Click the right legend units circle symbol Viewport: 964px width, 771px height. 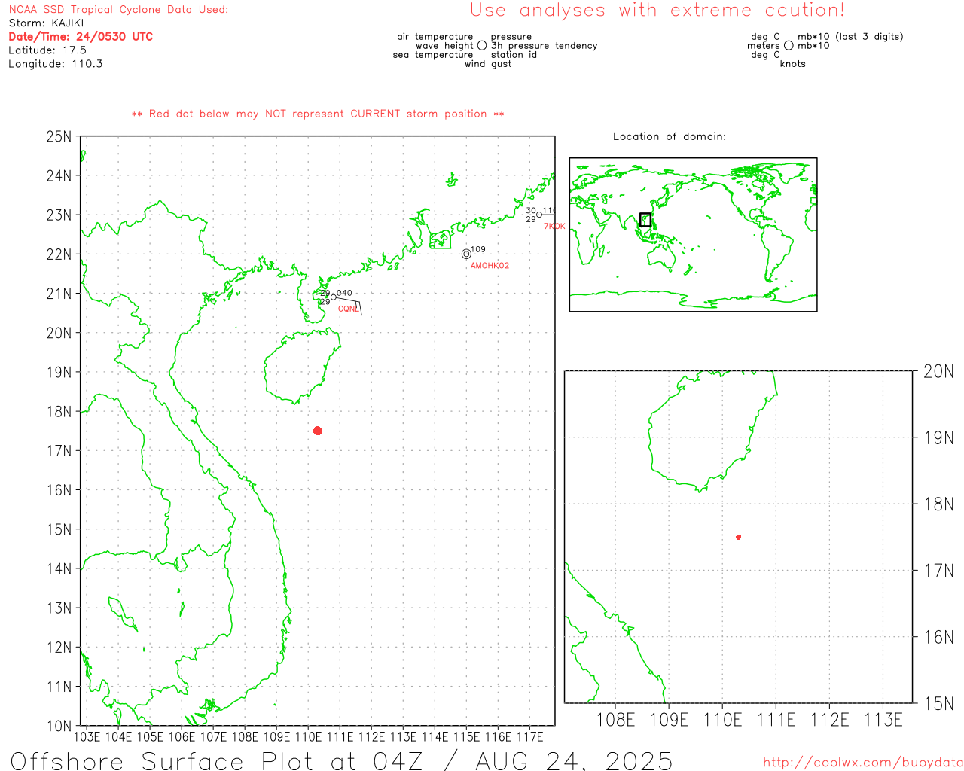pos(789,46)
